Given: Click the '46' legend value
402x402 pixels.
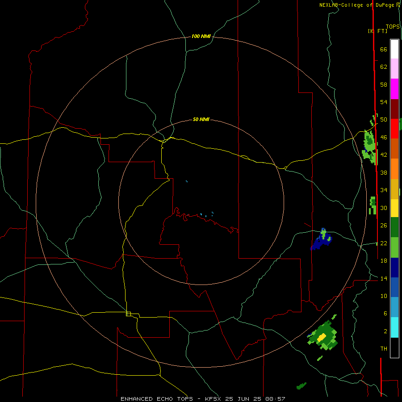Looking at the screenshot, I should (x=384, y=138).
